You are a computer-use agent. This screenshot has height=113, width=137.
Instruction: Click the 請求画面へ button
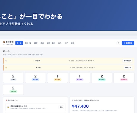point(127,61)
